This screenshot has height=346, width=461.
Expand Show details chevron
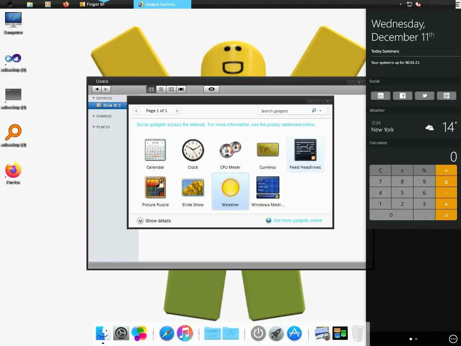click(140, 221)
